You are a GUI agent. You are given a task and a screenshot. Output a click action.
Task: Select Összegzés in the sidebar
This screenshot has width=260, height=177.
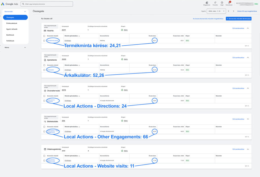[15, 17]
